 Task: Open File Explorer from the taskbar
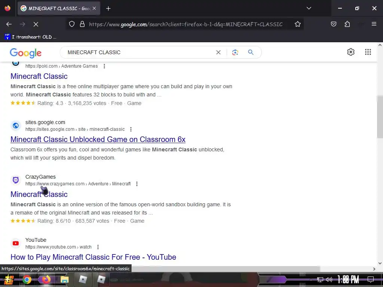tap(64, 280)
